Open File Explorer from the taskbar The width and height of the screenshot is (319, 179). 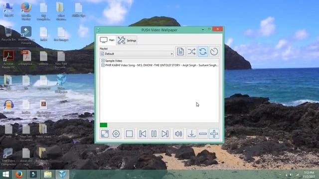tap(48, 175)
